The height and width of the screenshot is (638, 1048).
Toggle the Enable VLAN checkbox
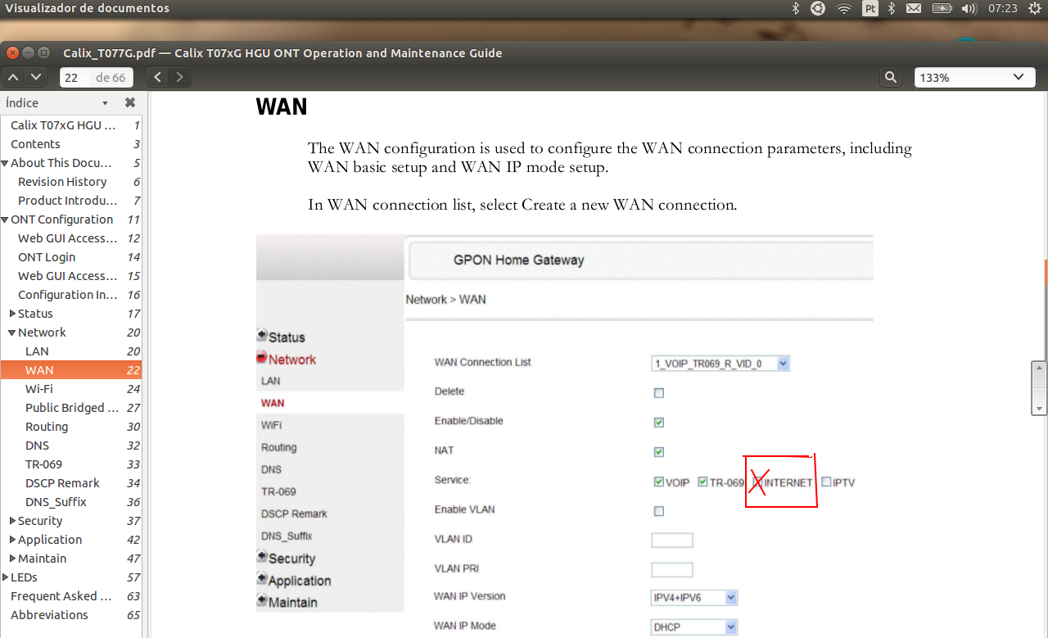(x=658, y=511)
